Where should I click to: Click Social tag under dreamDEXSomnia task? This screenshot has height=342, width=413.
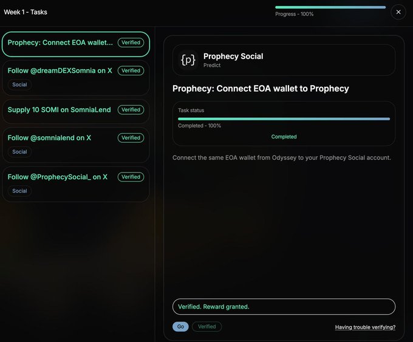coord(19,84)
